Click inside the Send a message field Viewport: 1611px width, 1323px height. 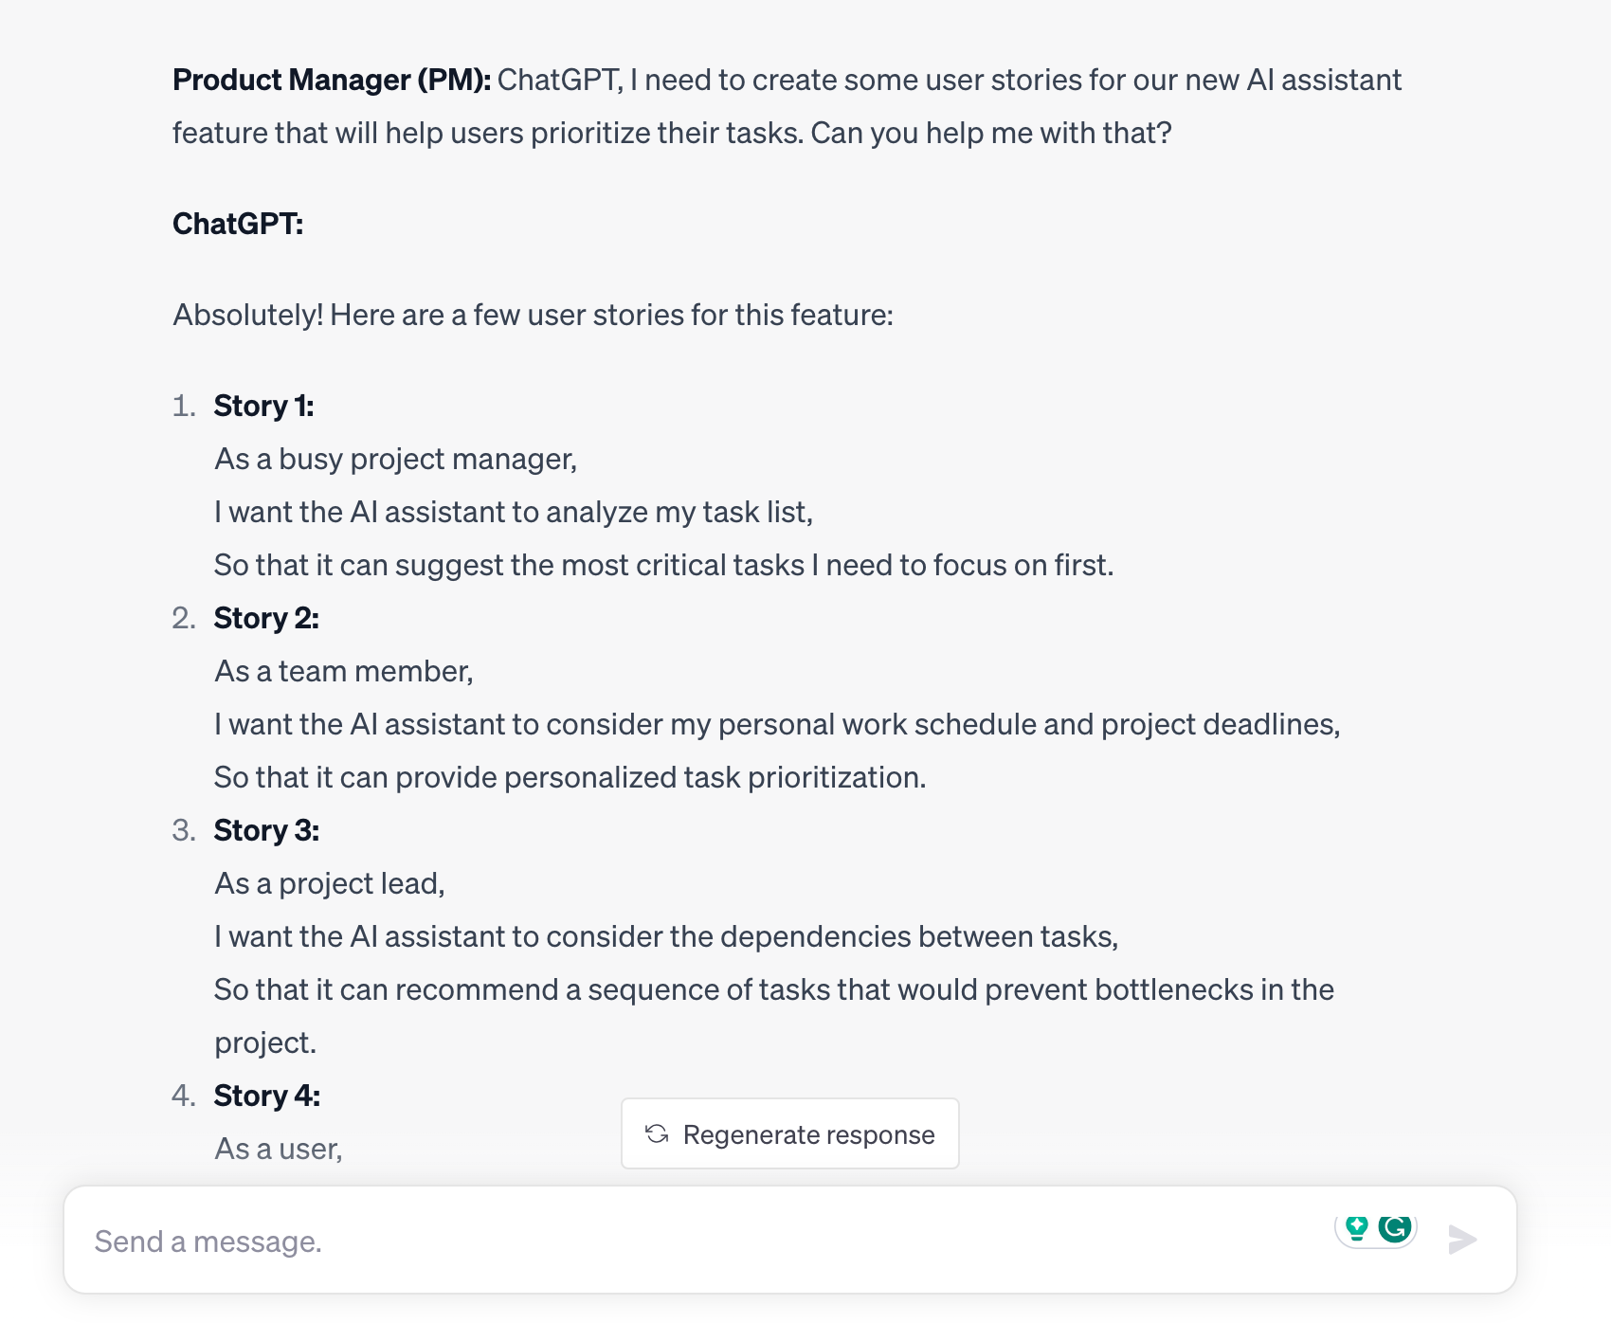[x=379, y=1240]
